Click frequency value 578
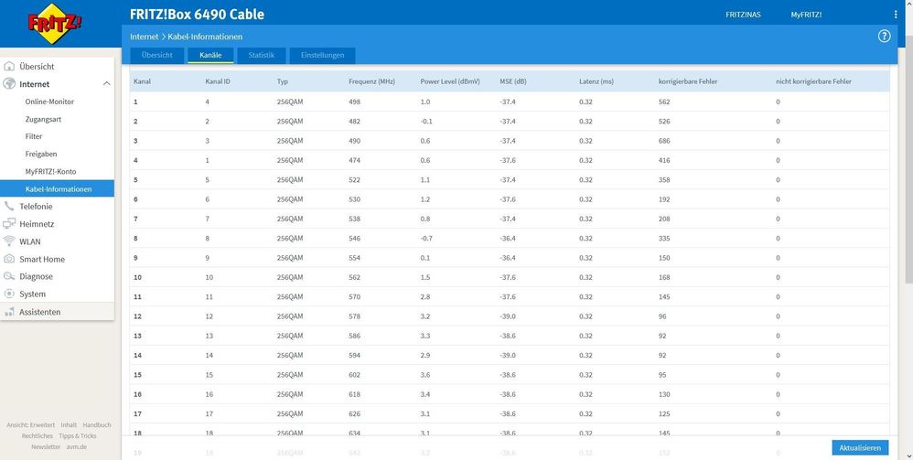Screen dimensions: 913x460 (354, 316)
